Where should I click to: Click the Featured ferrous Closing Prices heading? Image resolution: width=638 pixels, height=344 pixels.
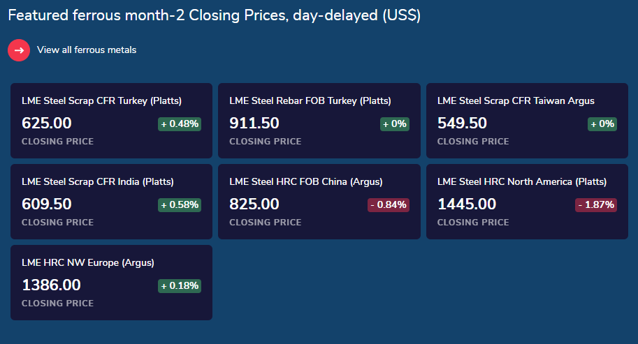[215, 15]
